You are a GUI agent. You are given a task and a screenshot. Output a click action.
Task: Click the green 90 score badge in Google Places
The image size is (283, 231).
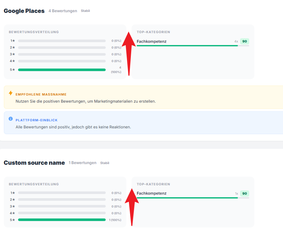pyautogui.click(x=245, y=41)
